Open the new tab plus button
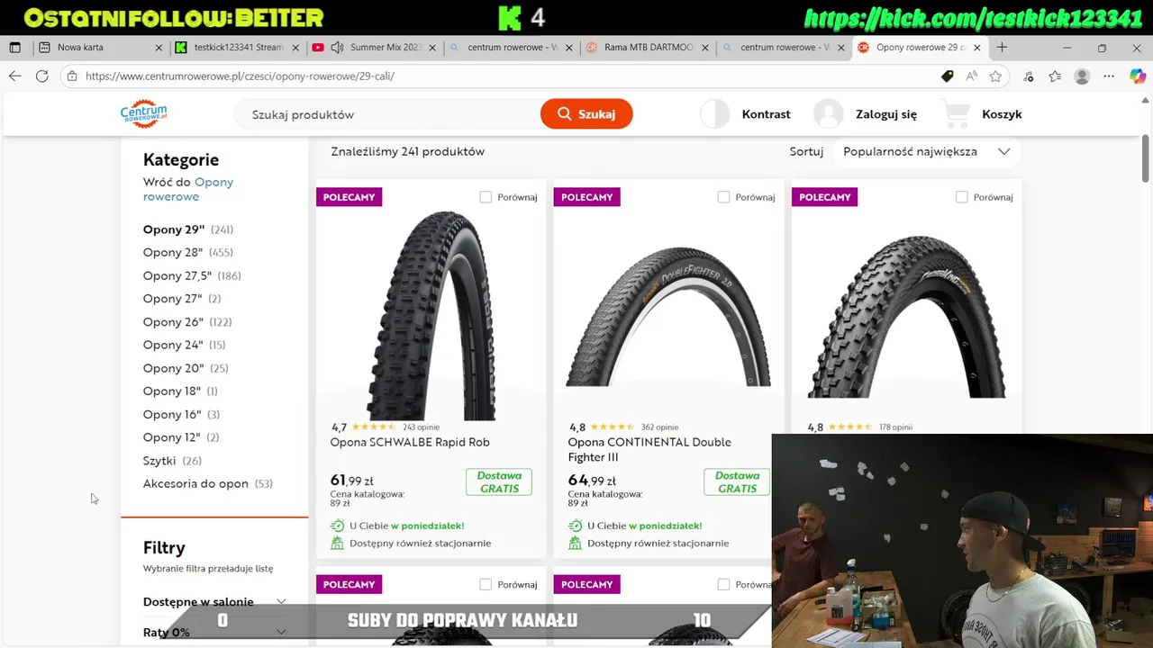The height and width of the screenshot is (648, 1153). click(1002, 47)
